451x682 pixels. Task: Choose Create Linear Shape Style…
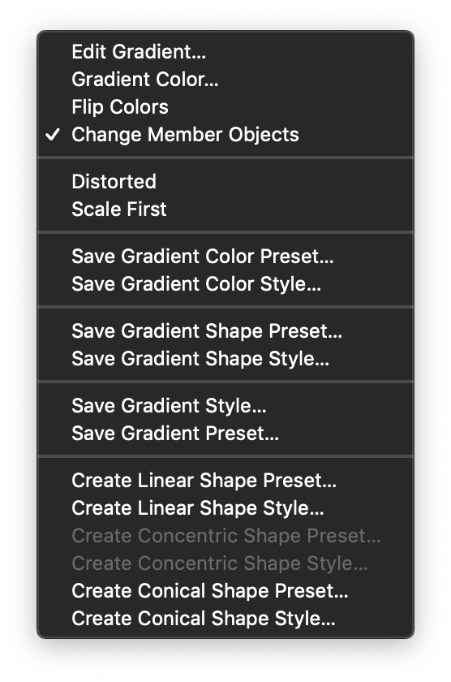pos(225,508)
